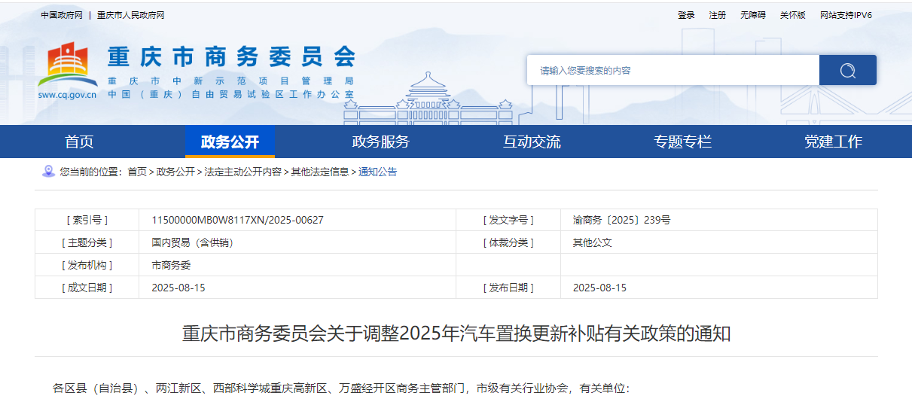This screenshot has width=912, height=399.
Task: Click 首页 in the breadcrumb path
Action: pos(137,172)
